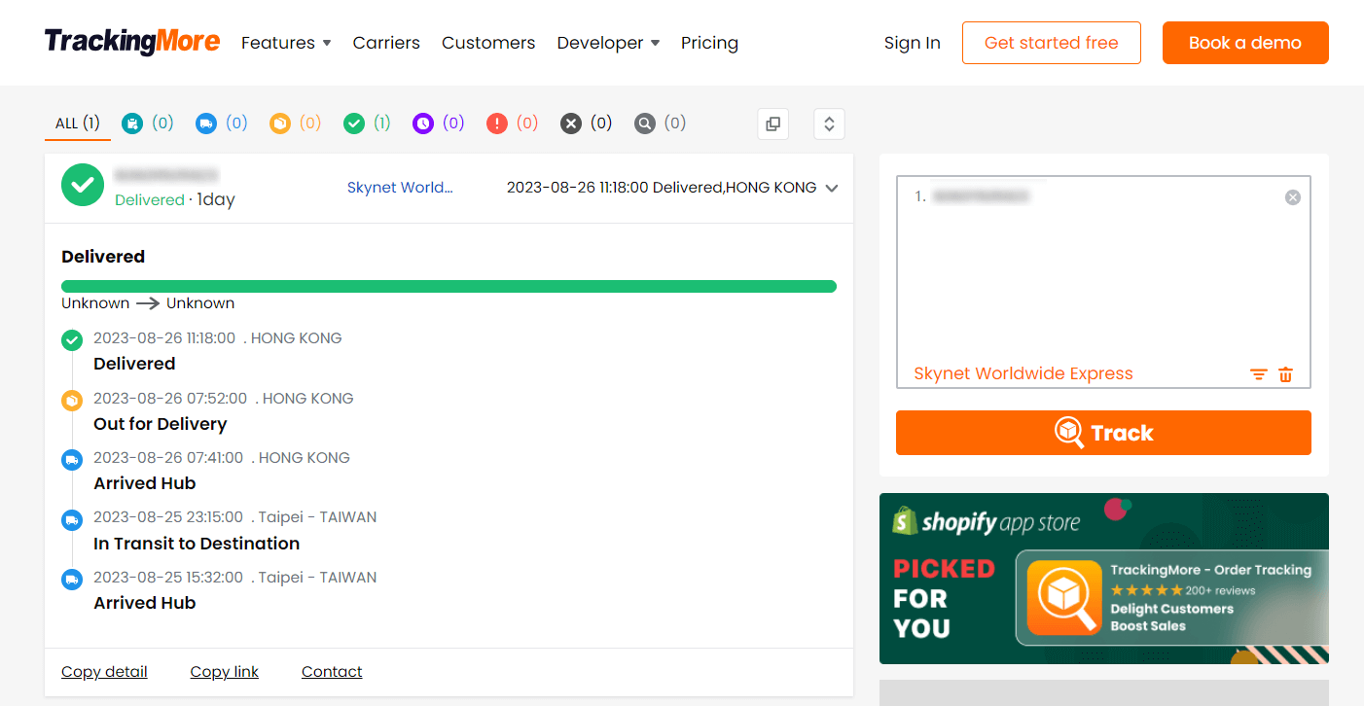This screenshot has height=706, width=1364.
Task: Toggle expand/collapse all results arrows button
Action: tap(829, 124)
